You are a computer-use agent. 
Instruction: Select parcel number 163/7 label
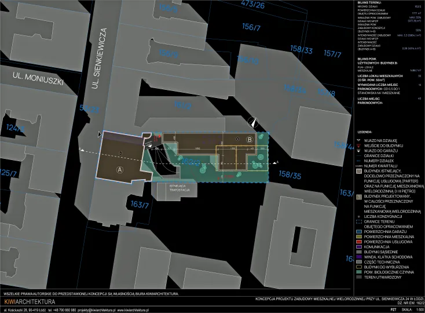pos(140,204)
